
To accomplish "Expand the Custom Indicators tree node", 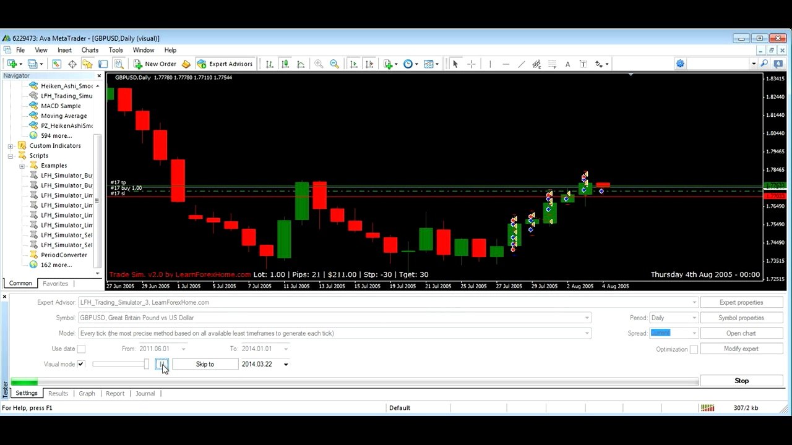I will pos(11,146).
